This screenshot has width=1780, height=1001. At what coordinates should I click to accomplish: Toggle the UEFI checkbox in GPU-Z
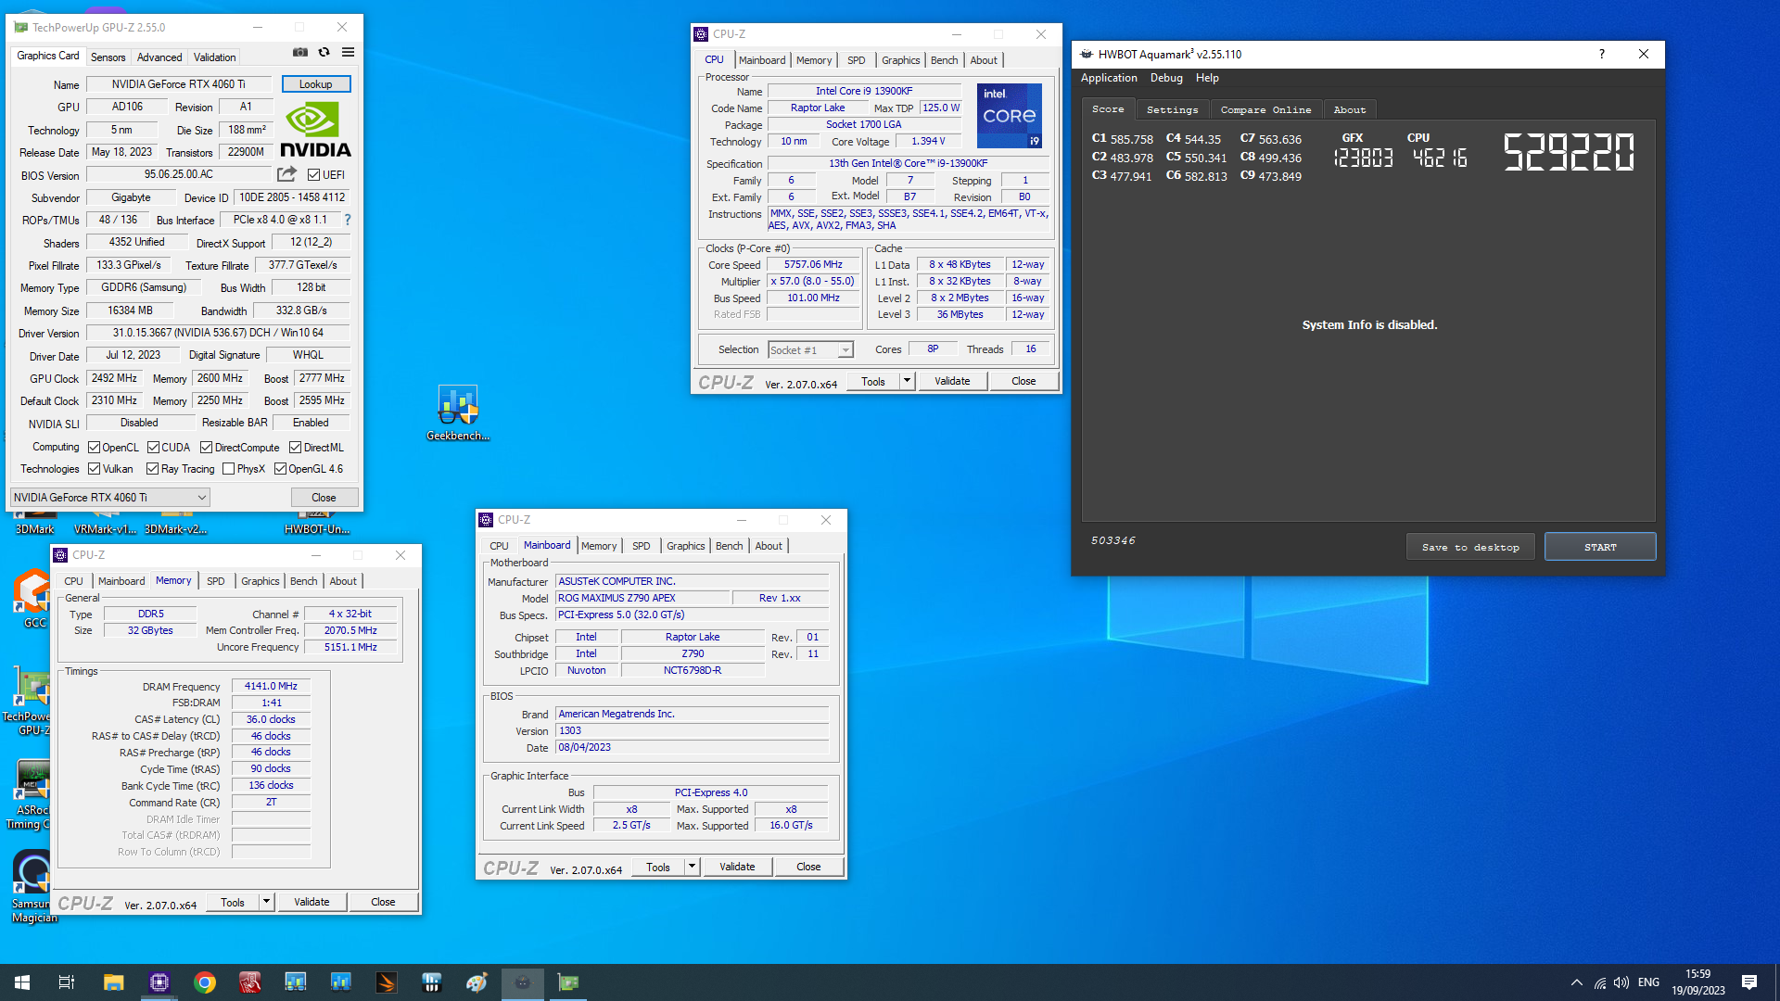(x=313, y=174)
